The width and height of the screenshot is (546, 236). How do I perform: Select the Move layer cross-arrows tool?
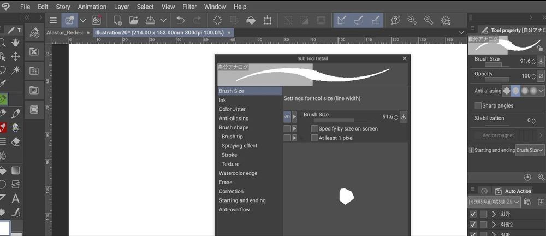click(15, 56)
